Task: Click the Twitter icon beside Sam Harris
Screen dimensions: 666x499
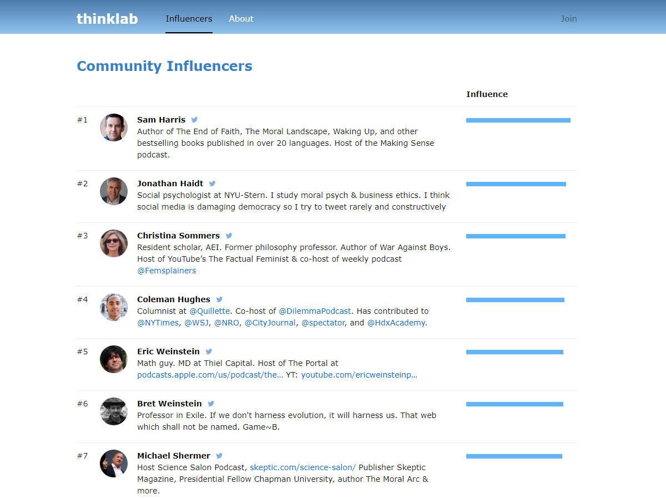Action: (194, 120)
